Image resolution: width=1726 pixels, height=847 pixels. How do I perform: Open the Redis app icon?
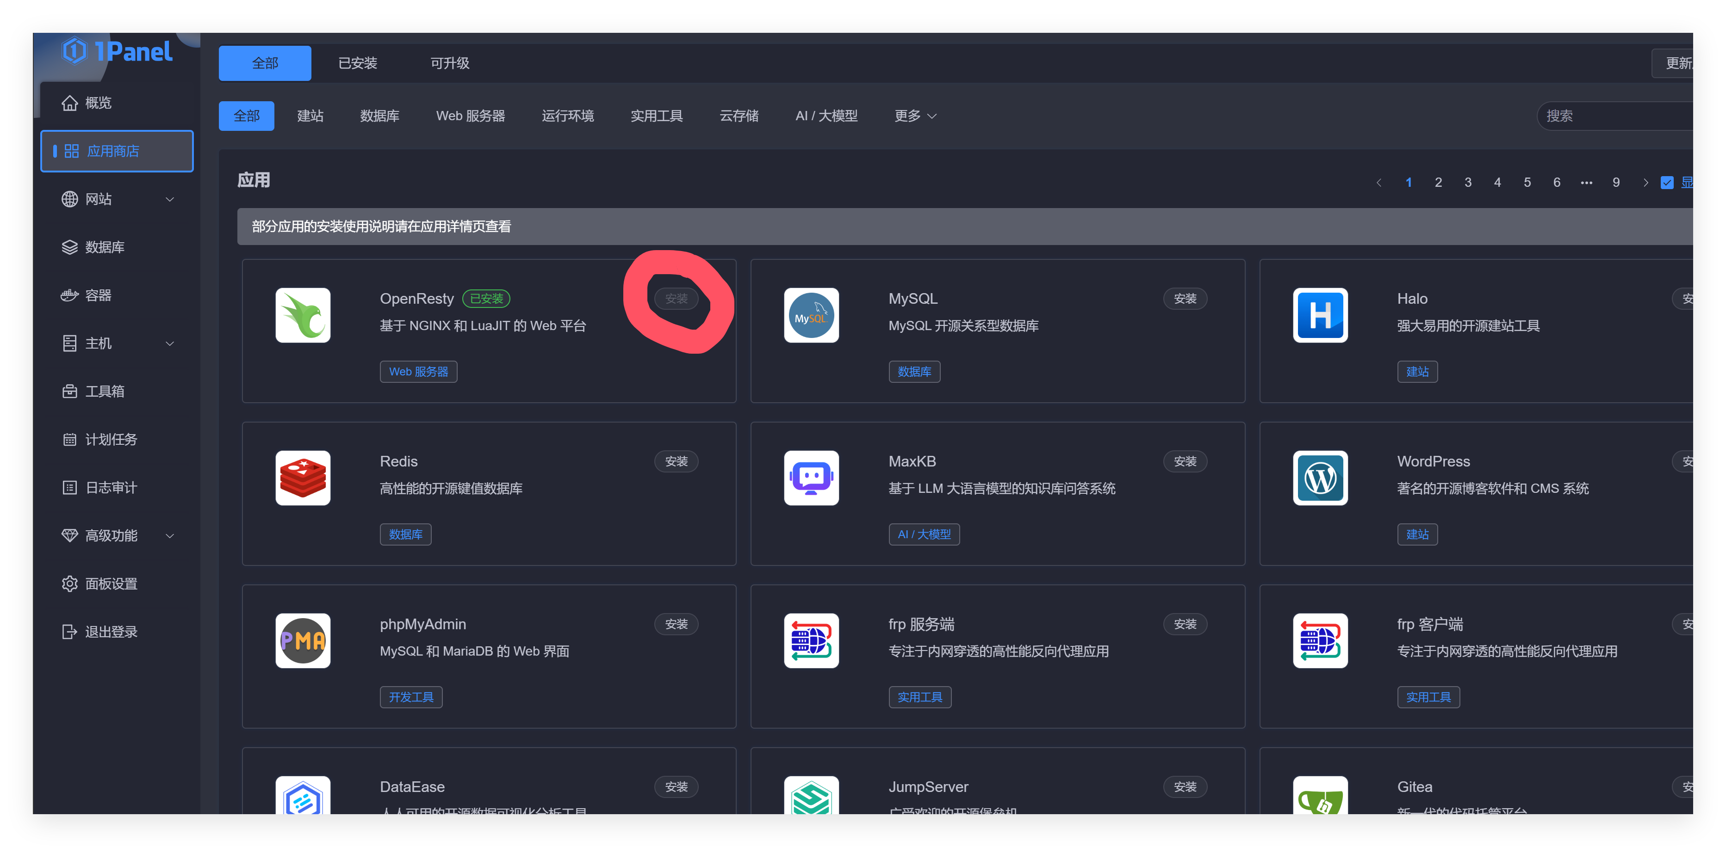pos(303,478)
